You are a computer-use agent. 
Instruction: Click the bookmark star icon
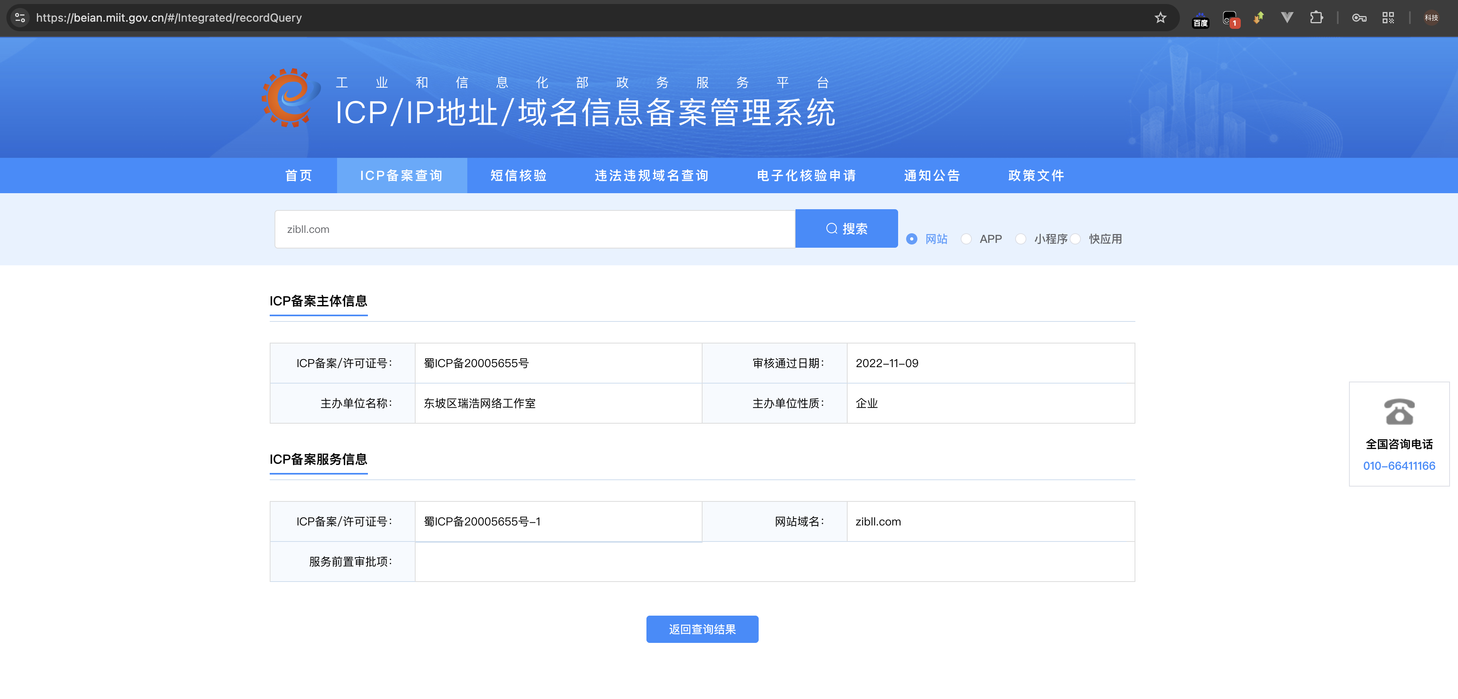(1160, 18)
